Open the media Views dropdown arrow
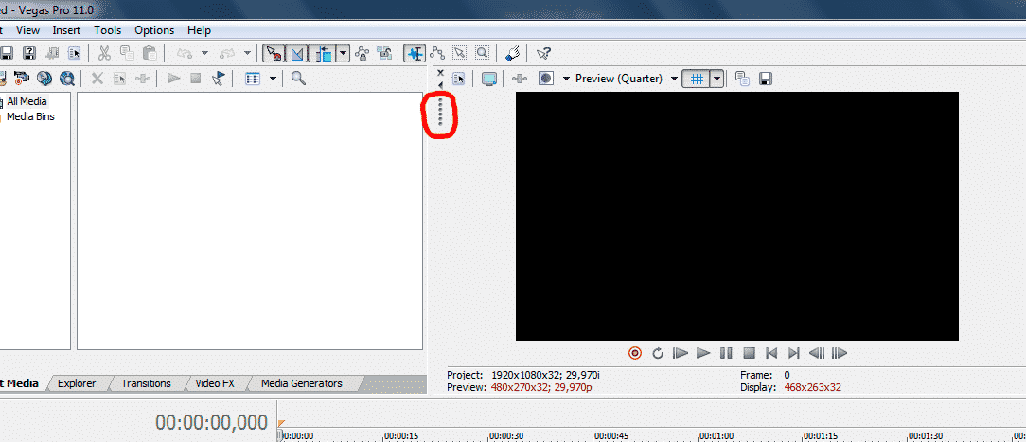Viewport: 1026px width, 442px height. click(x=273, y=79)
